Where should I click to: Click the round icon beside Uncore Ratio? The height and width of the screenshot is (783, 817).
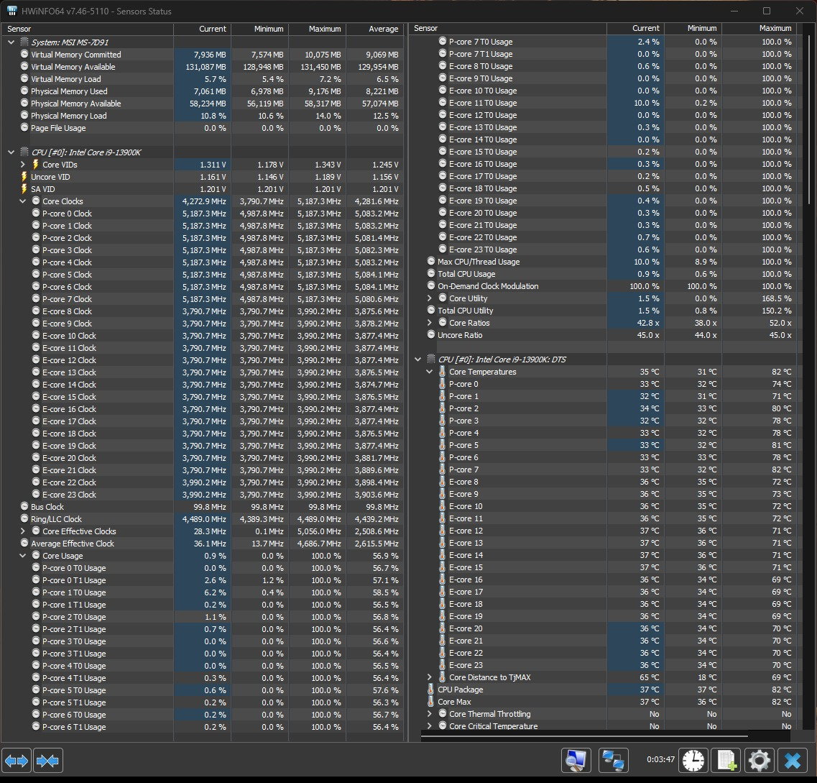431,334
